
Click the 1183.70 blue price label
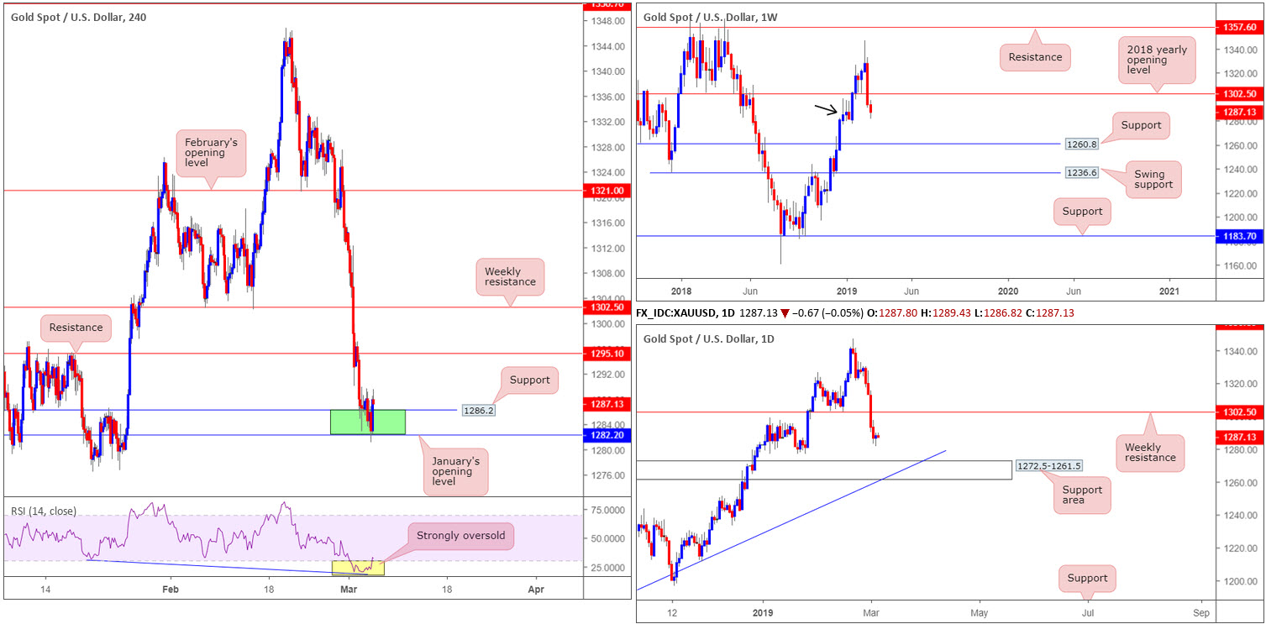(1241, 237)
